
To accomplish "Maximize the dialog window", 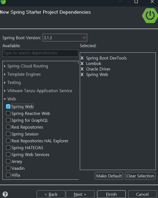I will (x=136, y=2).
